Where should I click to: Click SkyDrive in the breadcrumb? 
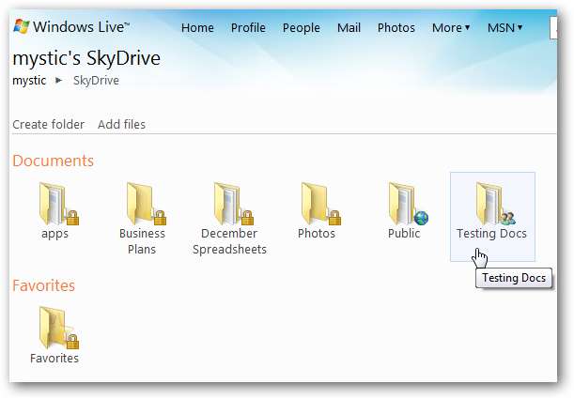tap(96, 81)
